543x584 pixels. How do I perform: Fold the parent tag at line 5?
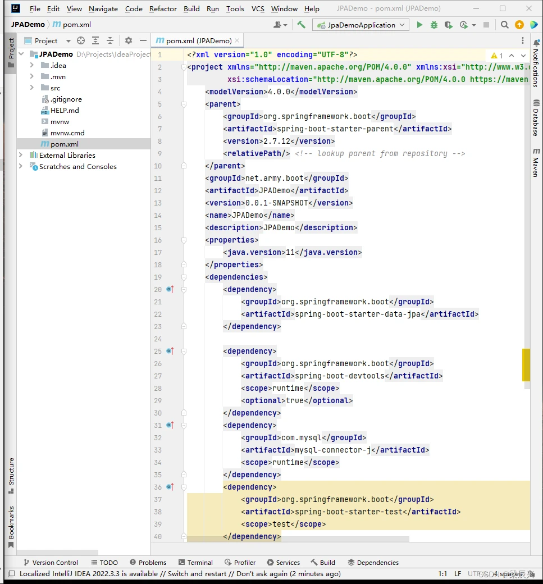(184, 104)
